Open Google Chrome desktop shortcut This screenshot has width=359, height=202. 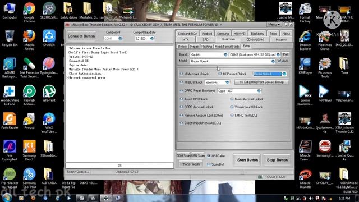point(29,12)
